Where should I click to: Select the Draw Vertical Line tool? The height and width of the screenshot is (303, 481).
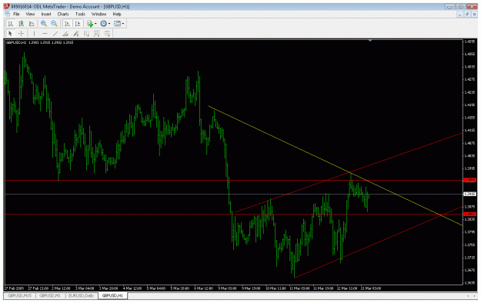coord(34,33)
